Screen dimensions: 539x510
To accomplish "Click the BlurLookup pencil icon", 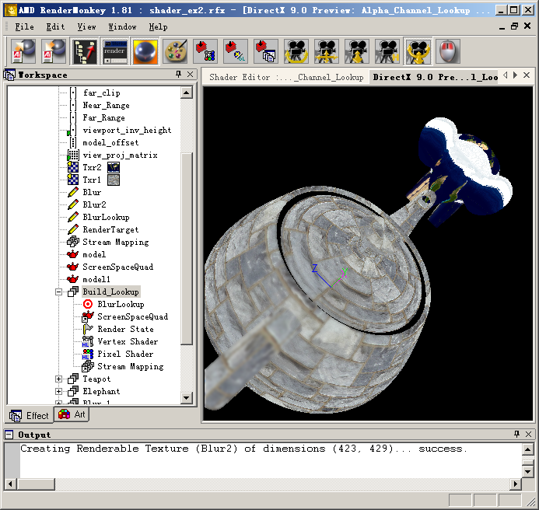I will [x=72, y=217].
